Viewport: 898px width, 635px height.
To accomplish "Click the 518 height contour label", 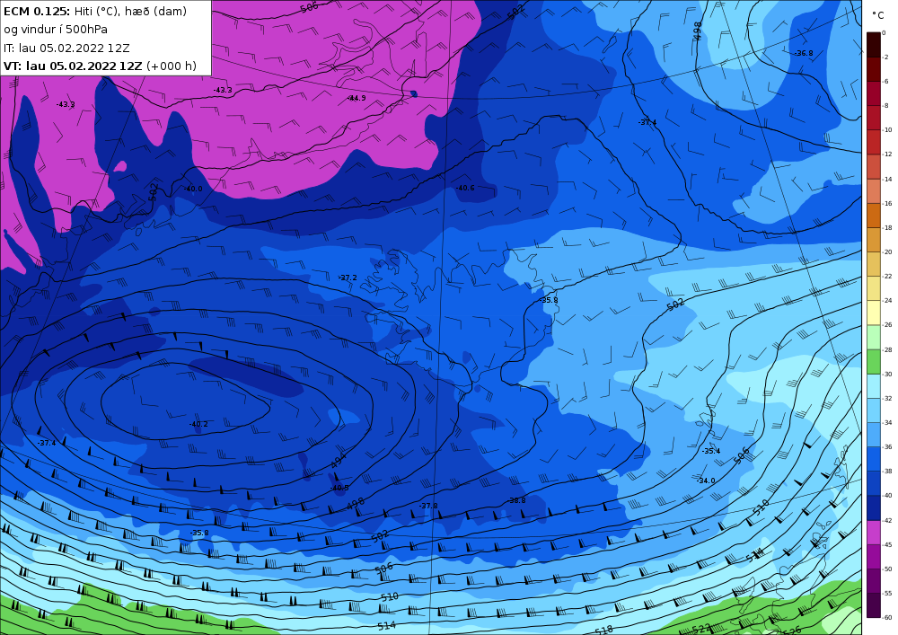I will [603, 630].
